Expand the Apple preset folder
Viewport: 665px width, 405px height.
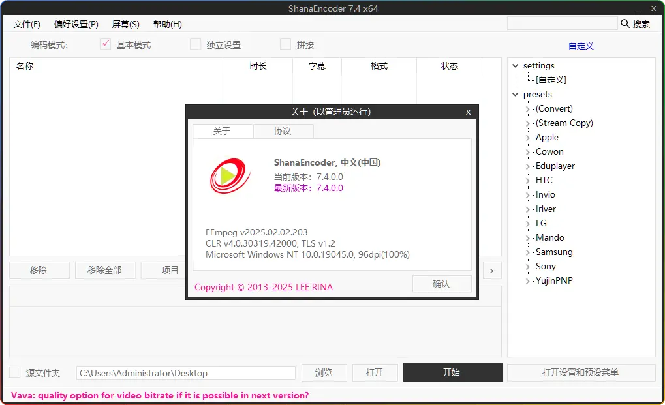pos(527,138)
